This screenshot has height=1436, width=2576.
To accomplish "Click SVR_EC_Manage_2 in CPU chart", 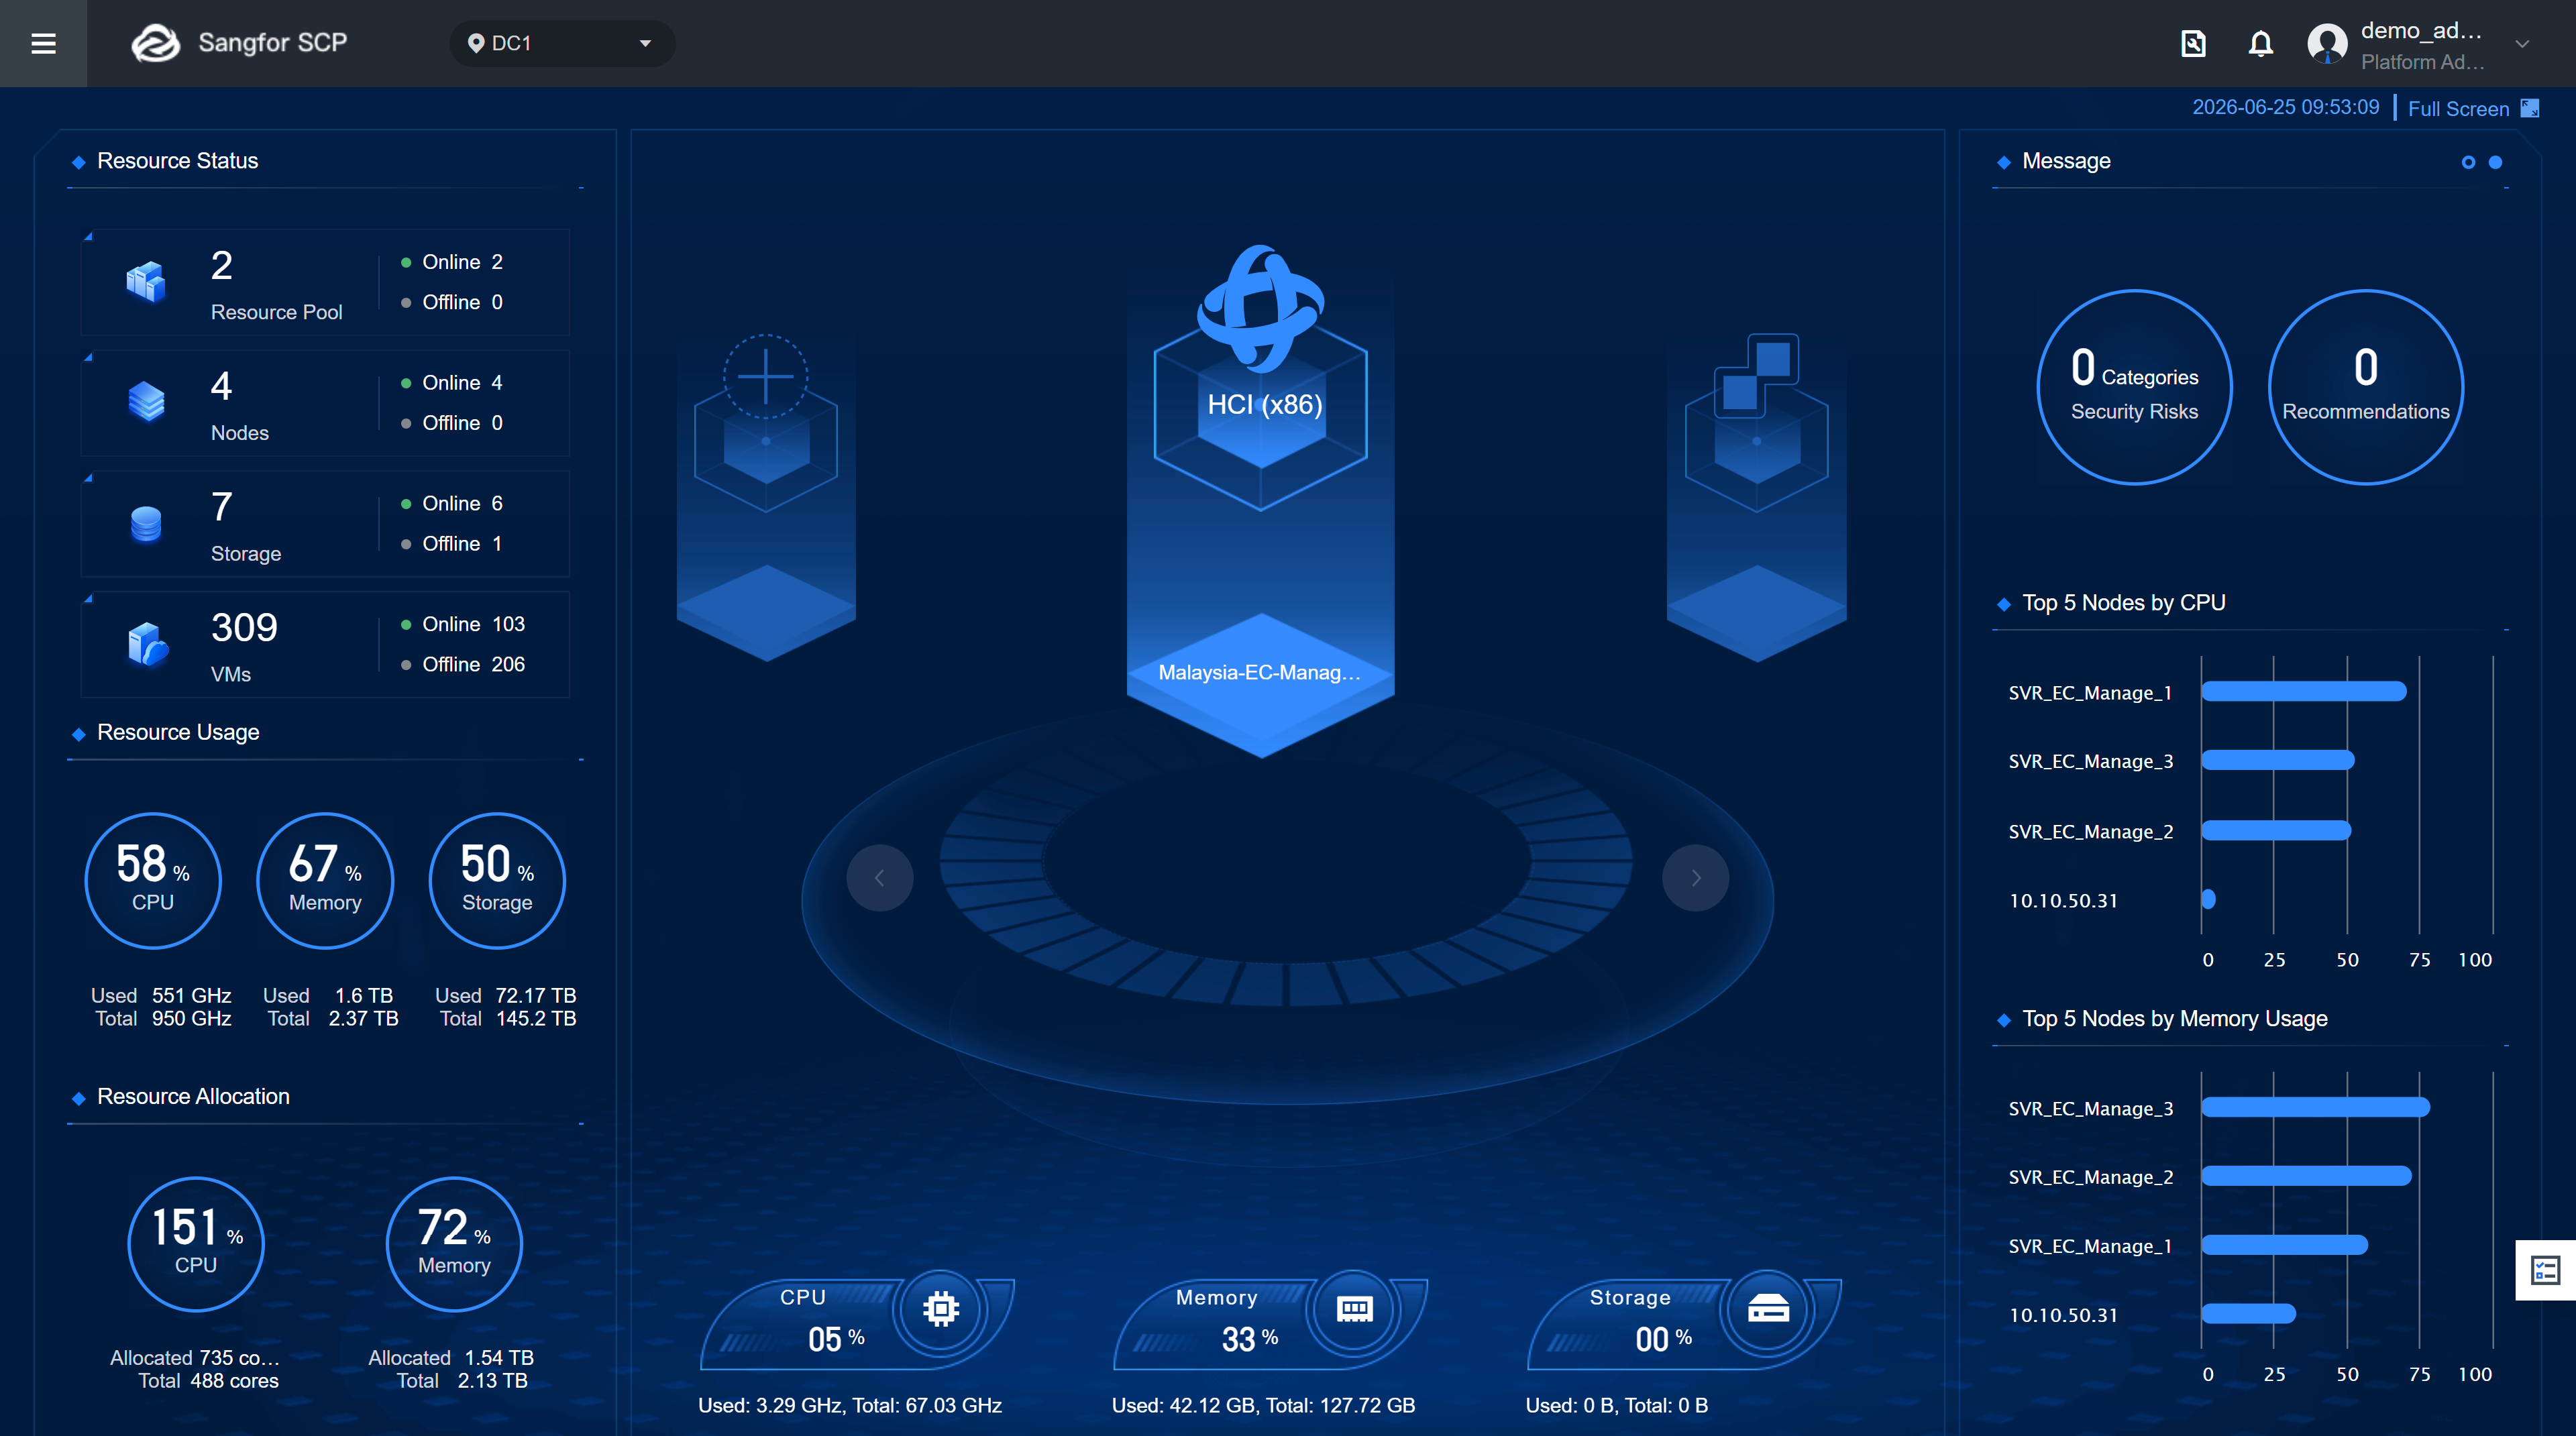I will pos(2090,831).
